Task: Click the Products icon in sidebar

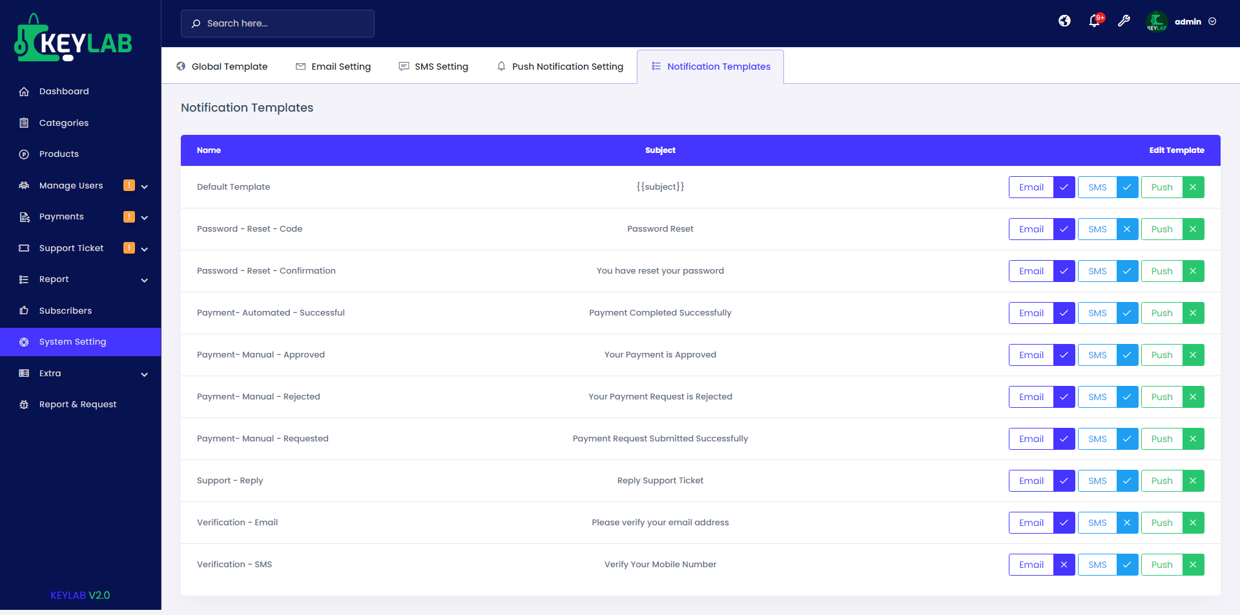Action: pos(24,154)
